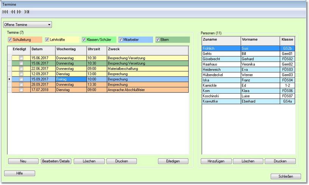Go to next record arrow icon
Image resolution: width=309 pixels, height=185 pixels.
point(19,12)
